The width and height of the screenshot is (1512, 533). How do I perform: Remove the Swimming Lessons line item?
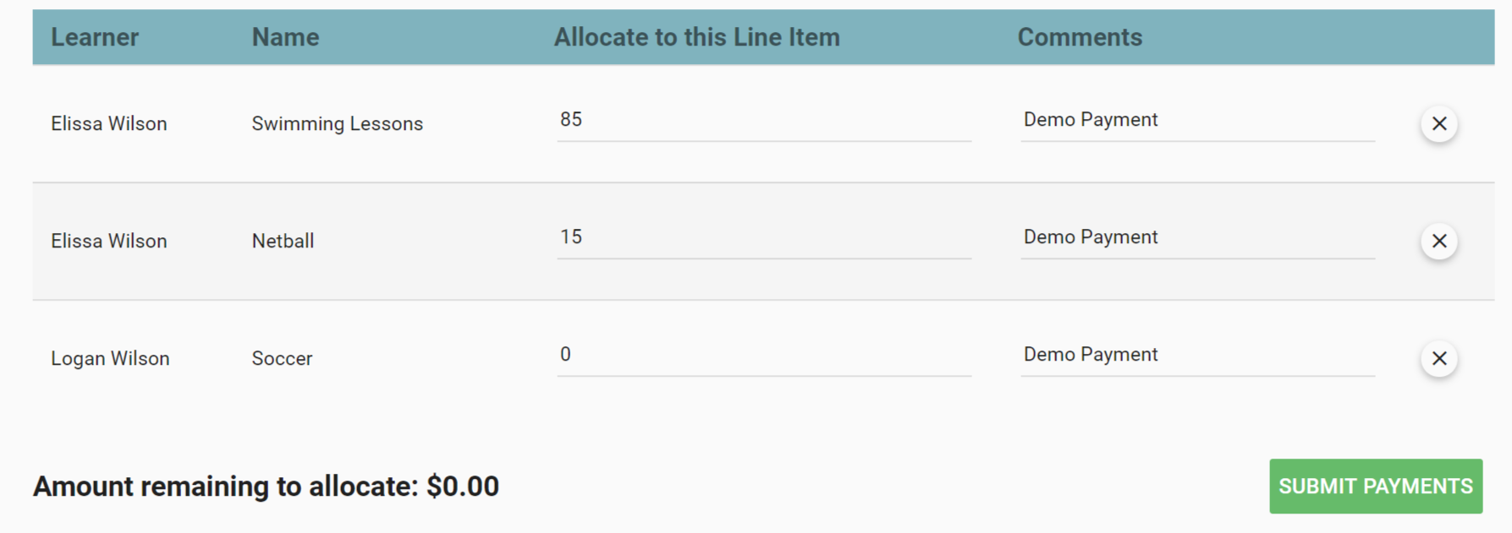[x=1438, y=123]
